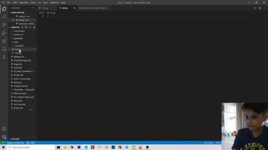Open the Remote Explorer view
The height and width of the screenshot is (150, 268).
point(4,49)
